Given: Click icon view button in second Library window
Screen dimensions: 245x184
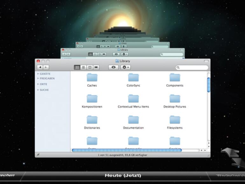Looking at the screenshot, I should pos(90,54).
